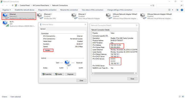
Task: Select the Wi-Fi GM connection icon
Action: click(x=6, y=24)
